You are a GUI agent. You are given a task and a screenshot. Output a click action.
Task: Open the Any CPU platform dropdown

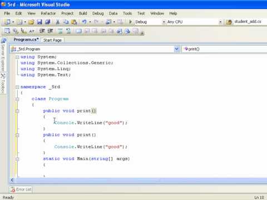(x=220, y=22)
